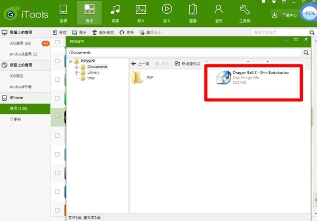Click the 更新 refresh toolbar button
The width and height of the screenshot is (317, 221).
127,33
